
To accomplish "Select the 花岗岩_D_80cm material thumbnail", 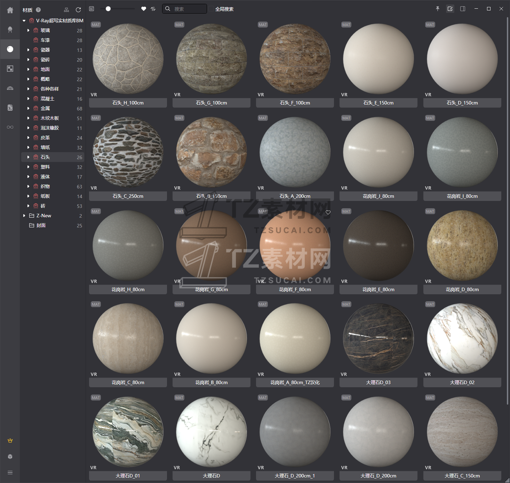I will (462, 246).
